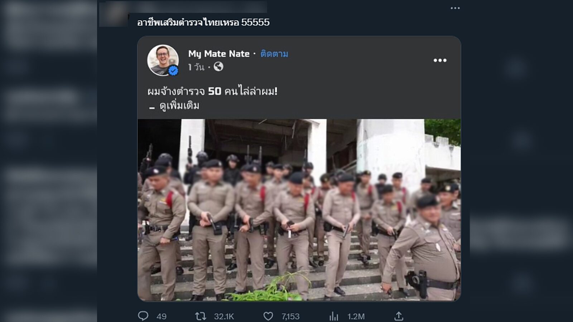Click the 7,153 likes count
573x322 pixels.
290,316
